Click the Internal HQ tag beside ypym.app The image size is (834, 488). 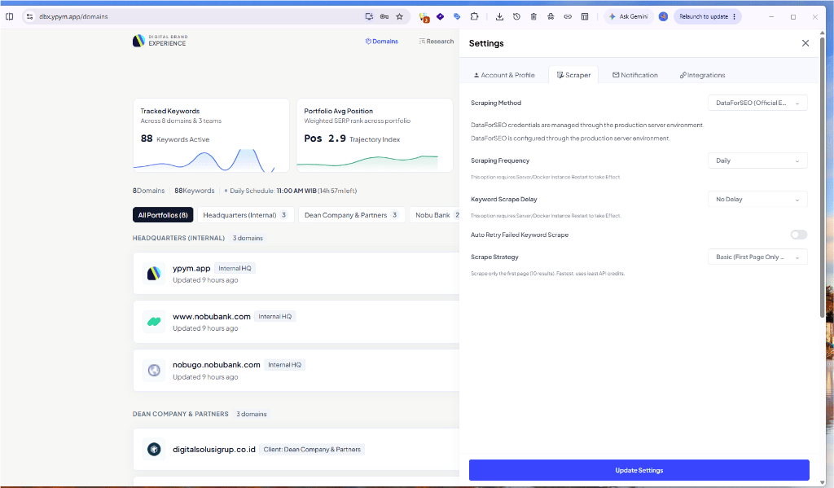click(x=235, y=268)
